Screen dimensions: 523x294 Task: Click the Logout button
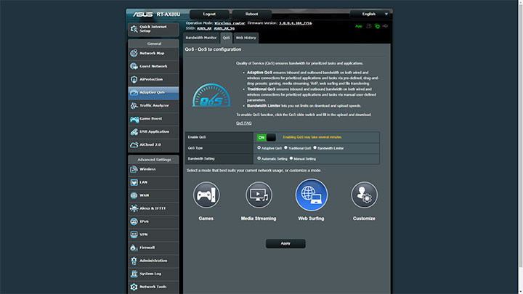pos(209,14)
